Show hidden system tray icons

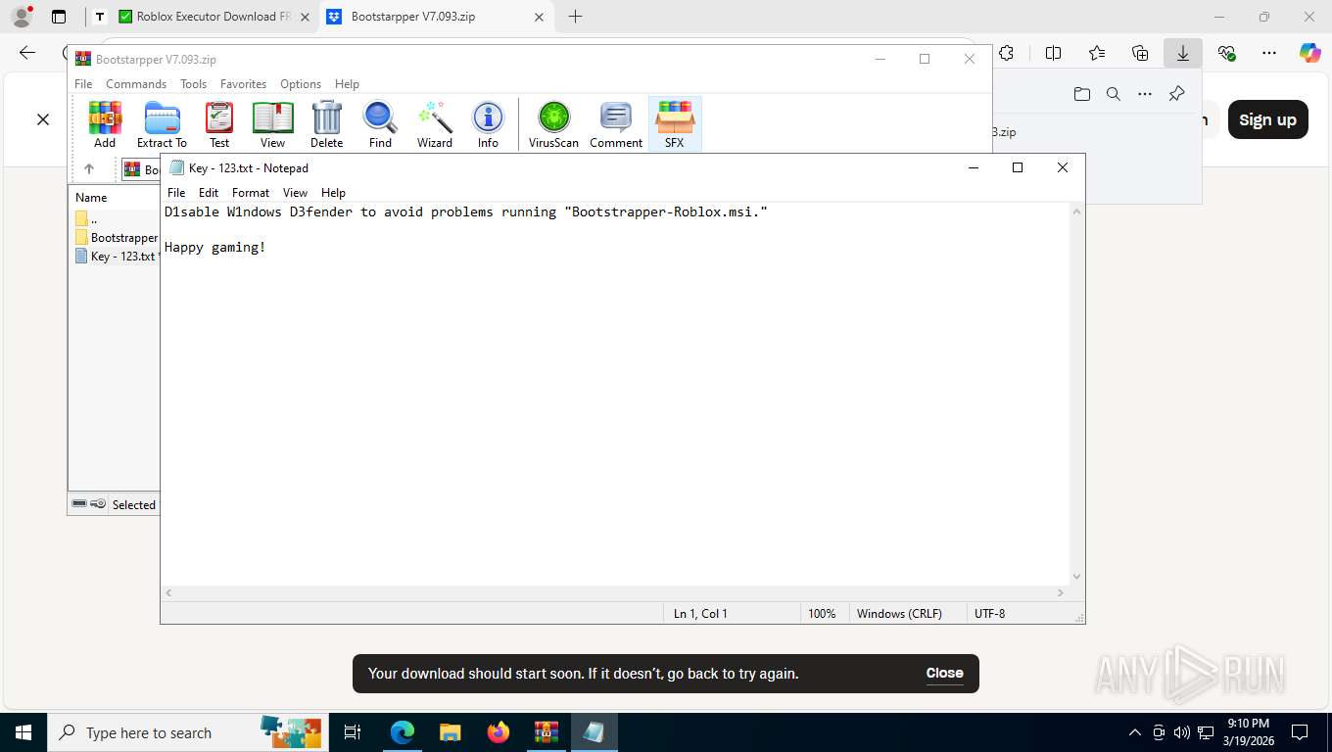pos(1135,732)
